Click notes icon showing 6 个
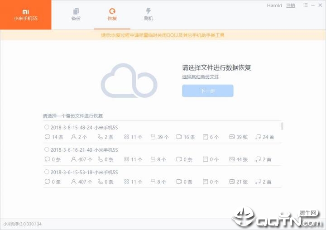 point(206,137)
